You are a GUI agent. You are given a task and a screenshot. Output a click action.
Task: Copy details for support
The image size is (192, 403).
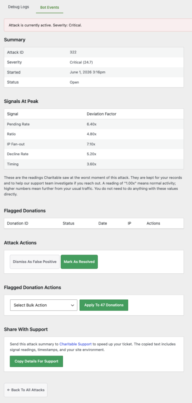point(36,361)
